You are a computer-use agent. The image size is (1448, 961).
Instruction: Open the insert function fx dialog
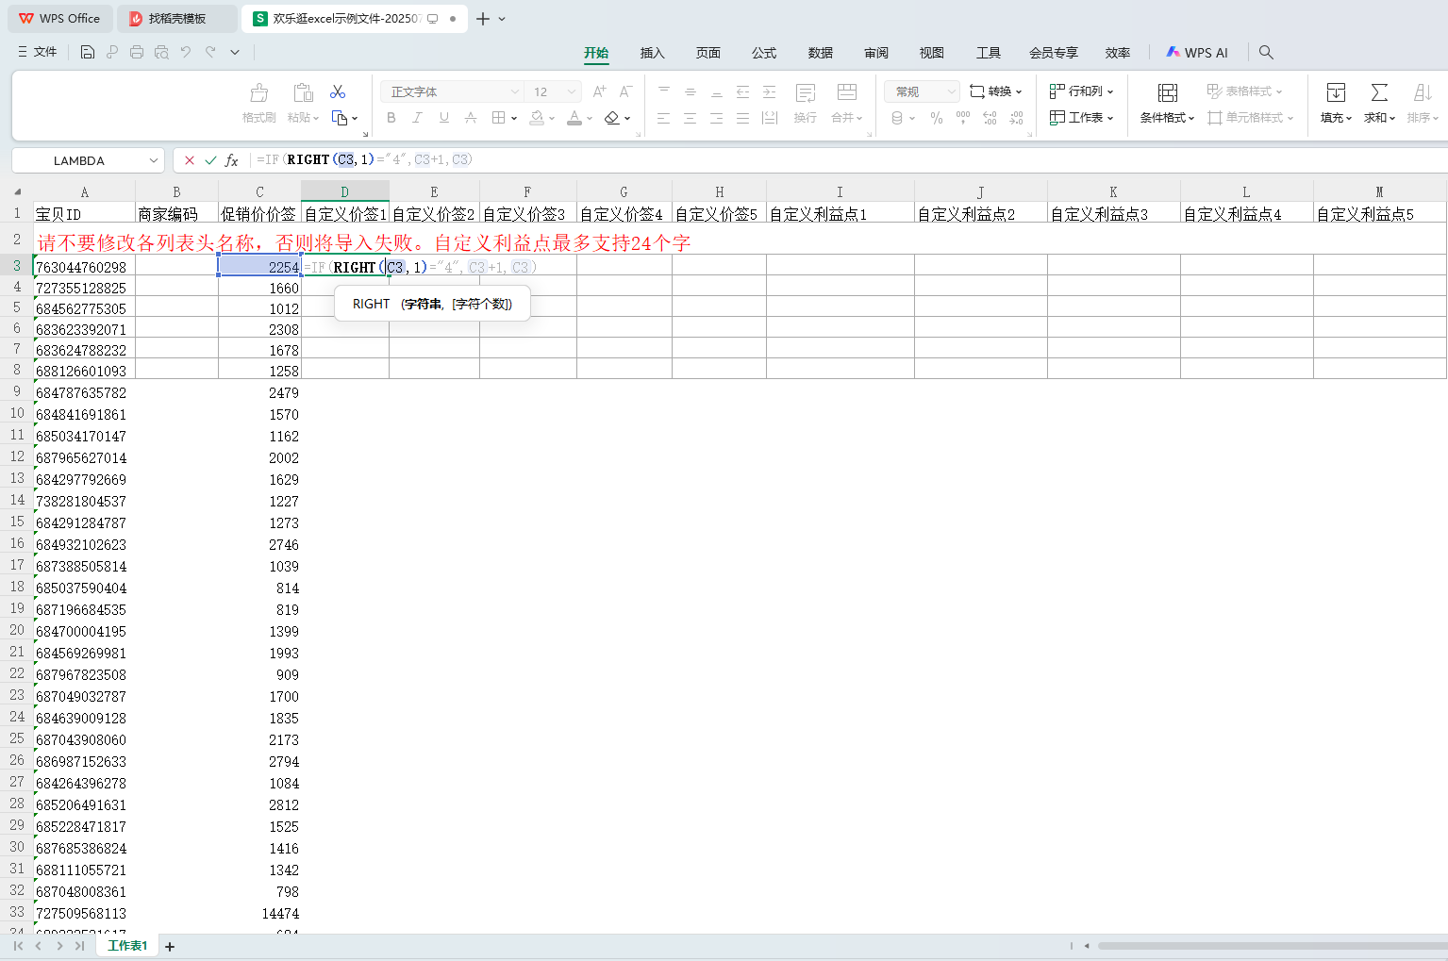click(x=231, y=160)
